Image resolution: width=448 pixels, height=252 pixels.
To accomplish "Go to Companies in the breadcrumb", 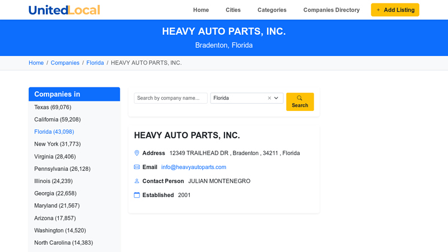I will (65, 63).
